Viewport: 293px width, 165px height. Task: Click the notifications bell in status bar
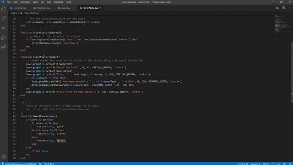pyautogui.click(x=290, y=164)
